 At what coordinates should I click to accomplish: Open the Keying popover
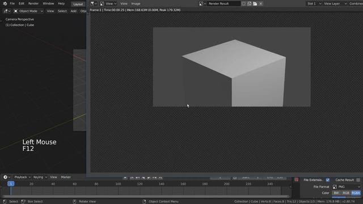point(40,177)
